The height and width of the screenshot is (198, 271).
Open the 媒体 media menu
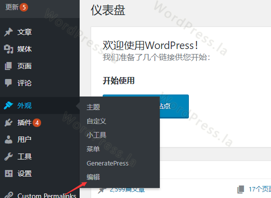pyautogui.click(x=25, y=49)
